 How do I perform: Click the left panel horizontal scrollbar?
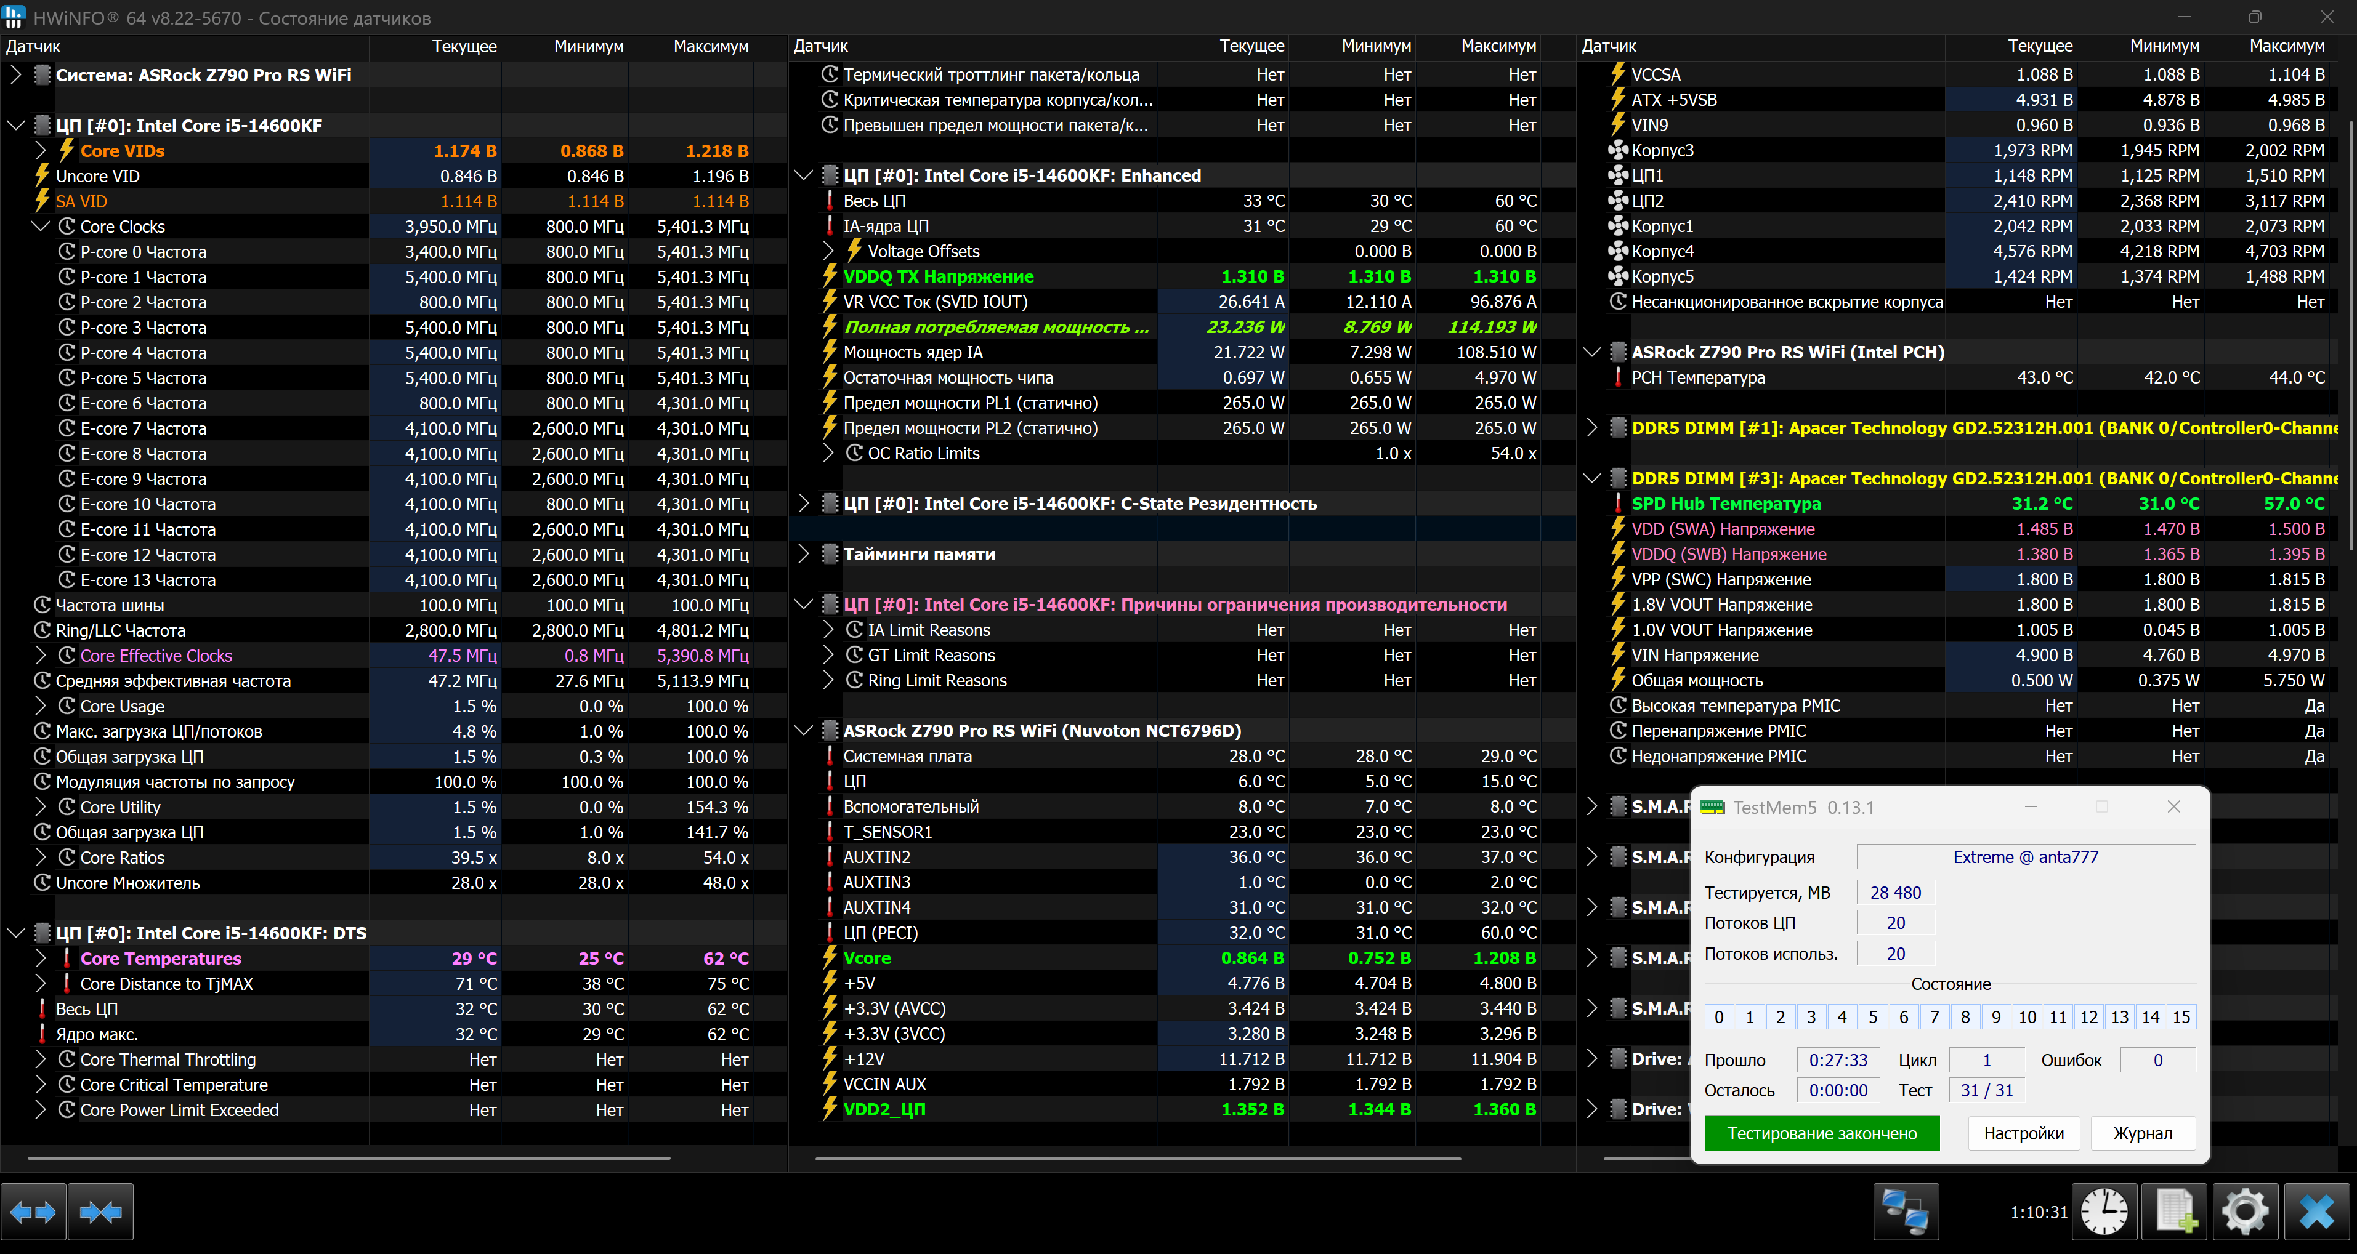tap(348, 1158)
